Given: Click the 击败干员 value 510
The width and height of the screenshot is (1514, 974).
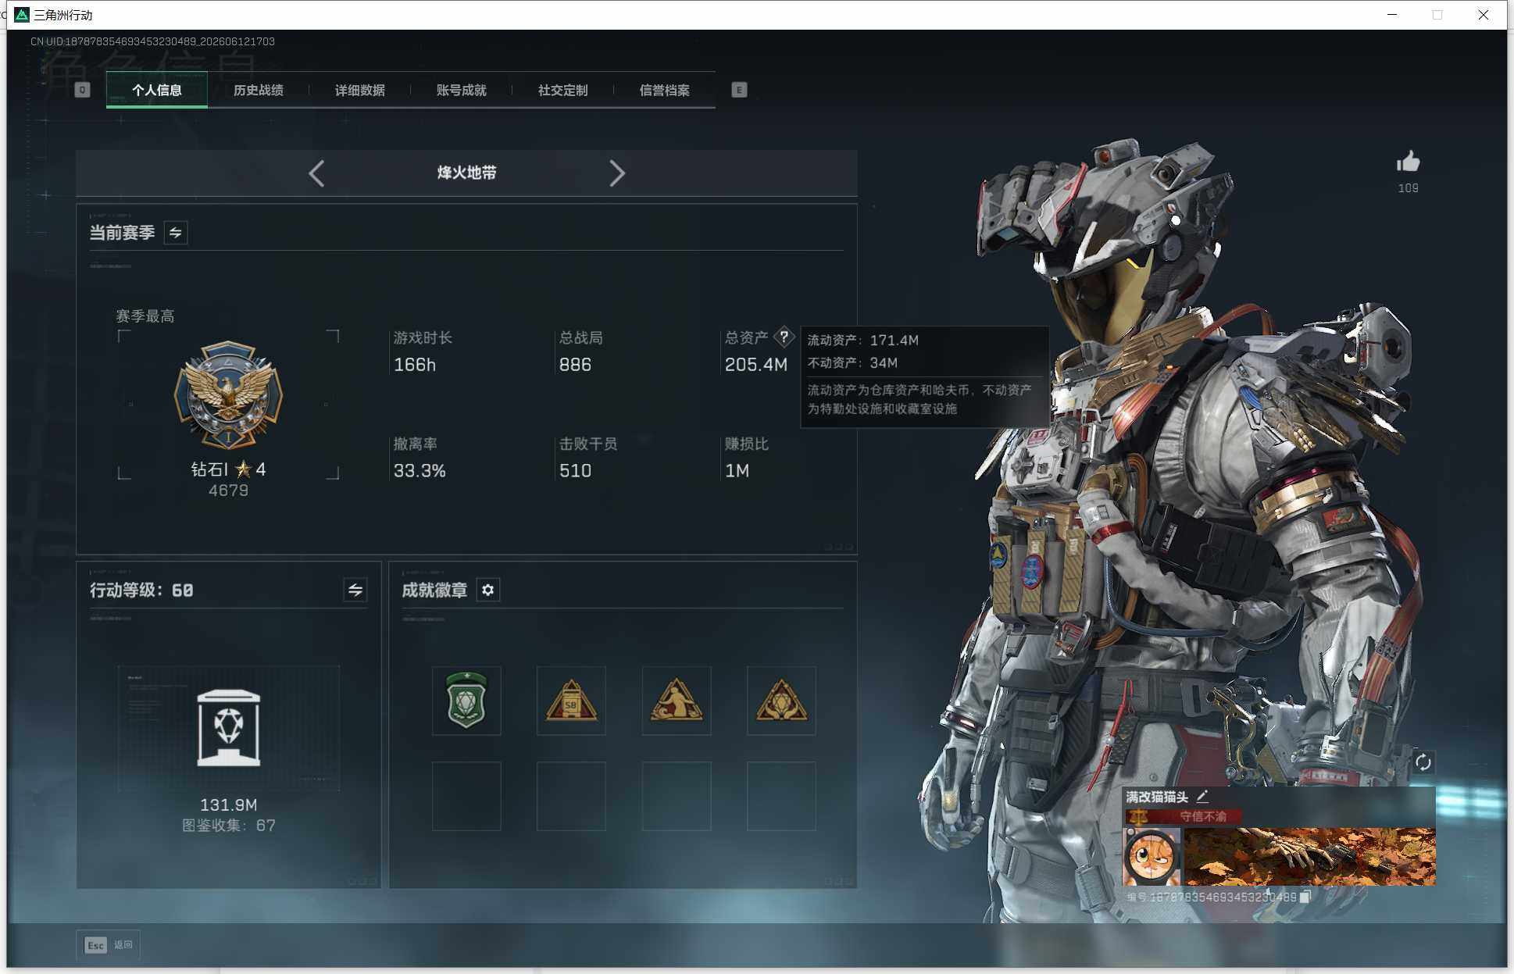Looking at the screenshot, I should [575, 471].
